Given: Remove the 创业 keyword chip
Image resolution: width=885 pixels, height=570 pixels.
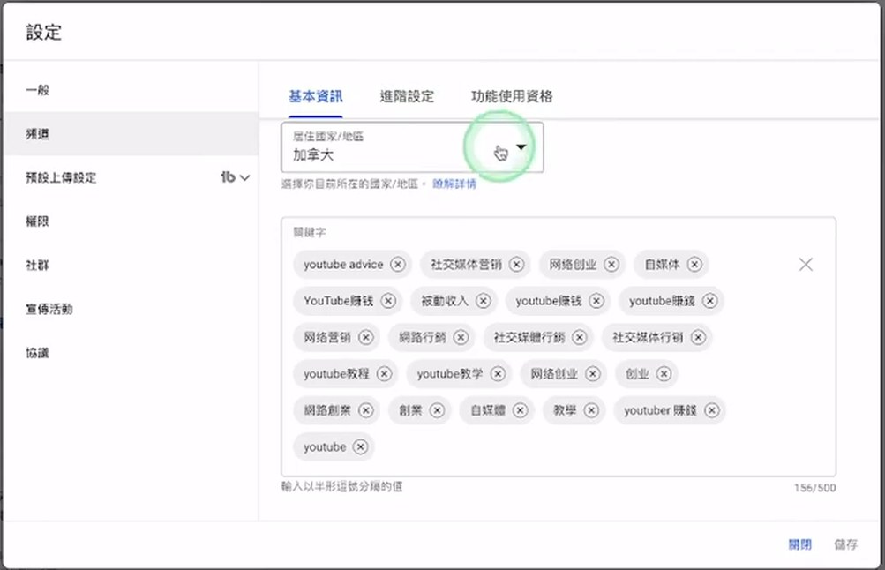Looking at the screenshot, I should click(664, 373).
